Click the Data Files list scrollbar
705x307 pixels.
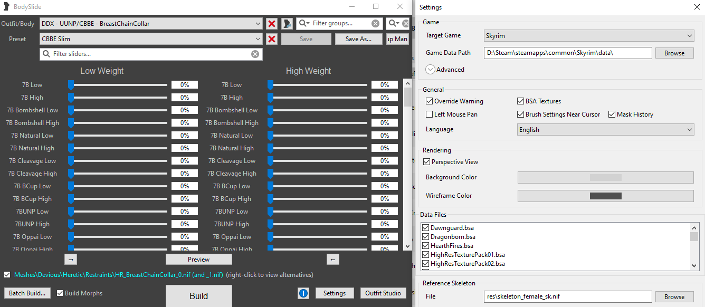[694, 247]
